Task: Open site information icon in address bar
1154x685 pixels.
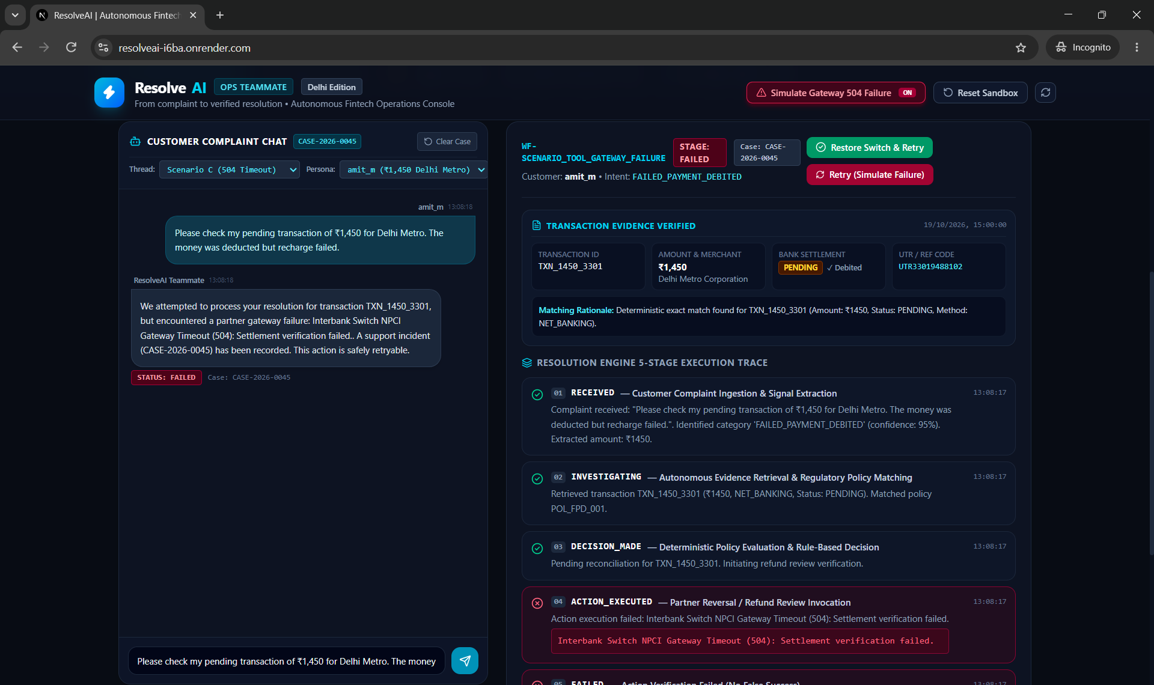Action: pos(103,47)
